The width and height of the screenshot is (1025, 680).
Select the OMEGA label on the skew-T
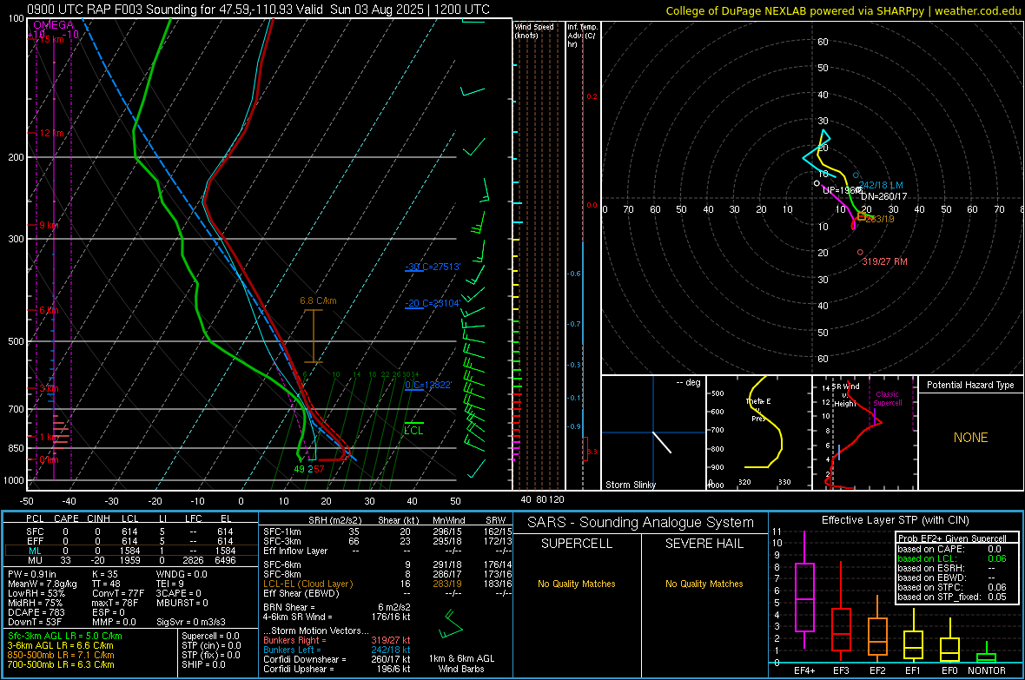tap(54, 25)
